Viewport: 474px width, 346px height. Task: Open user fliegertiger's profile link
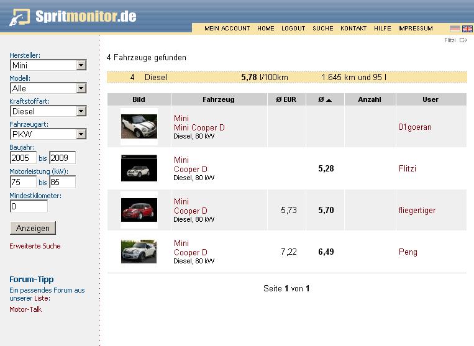click(417, 211)
